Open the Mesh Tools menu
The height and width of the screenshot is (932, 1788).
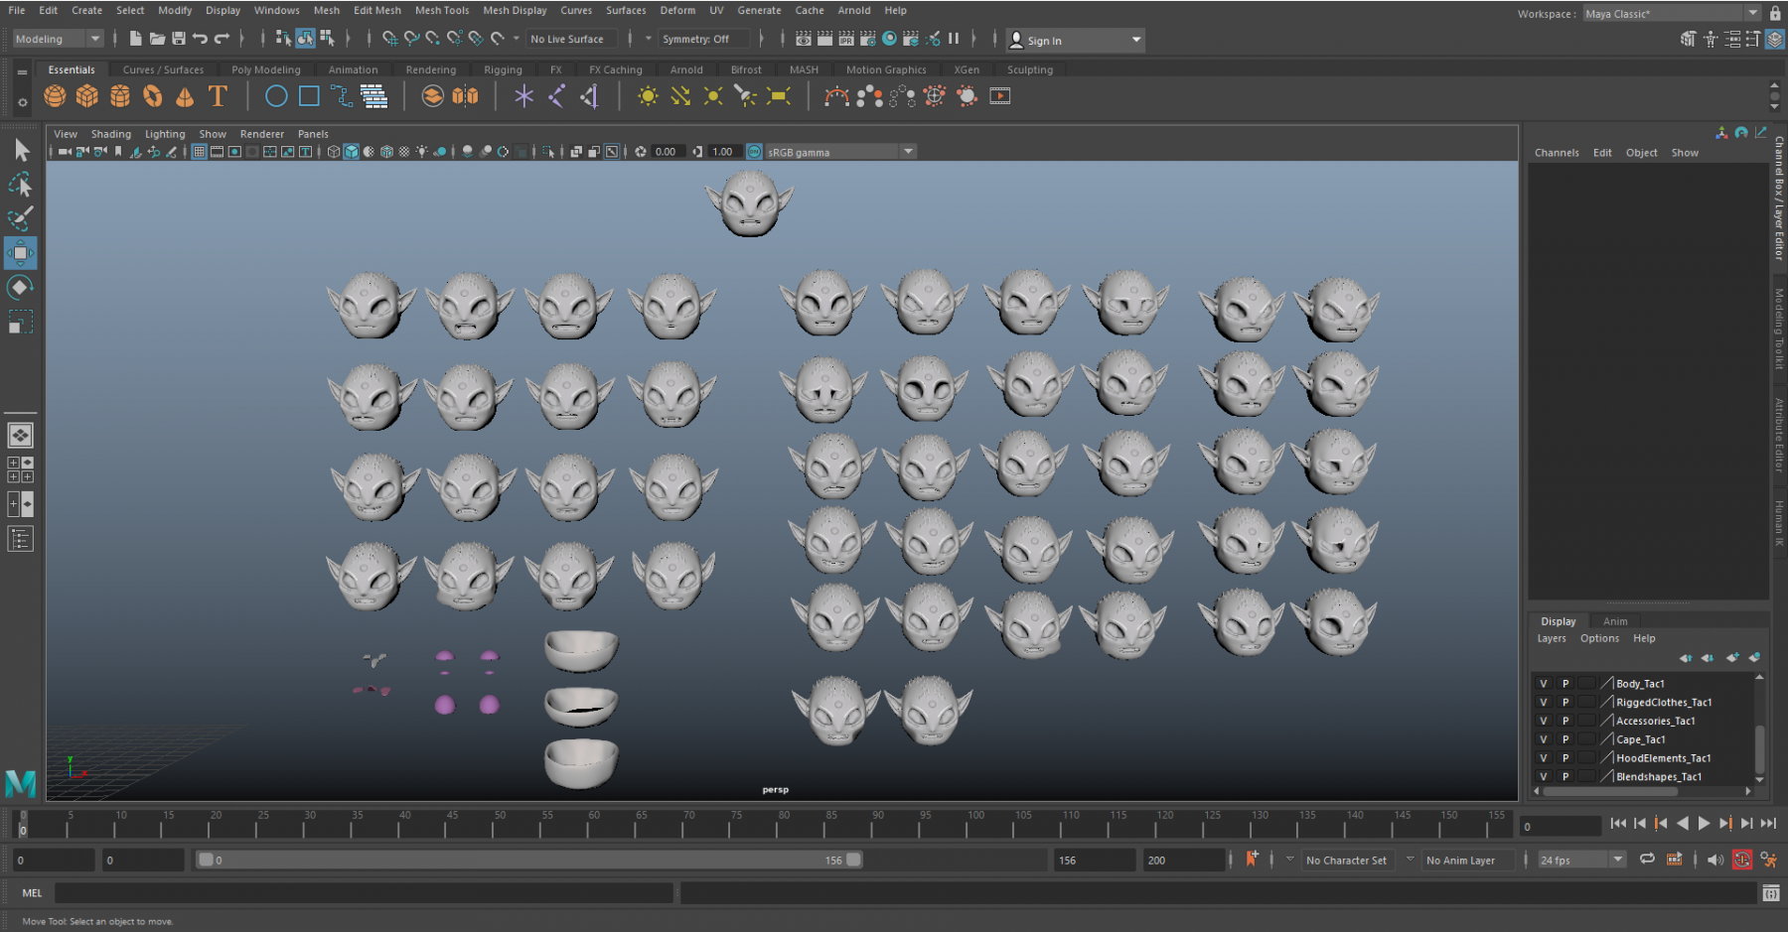tap(441, 10)
